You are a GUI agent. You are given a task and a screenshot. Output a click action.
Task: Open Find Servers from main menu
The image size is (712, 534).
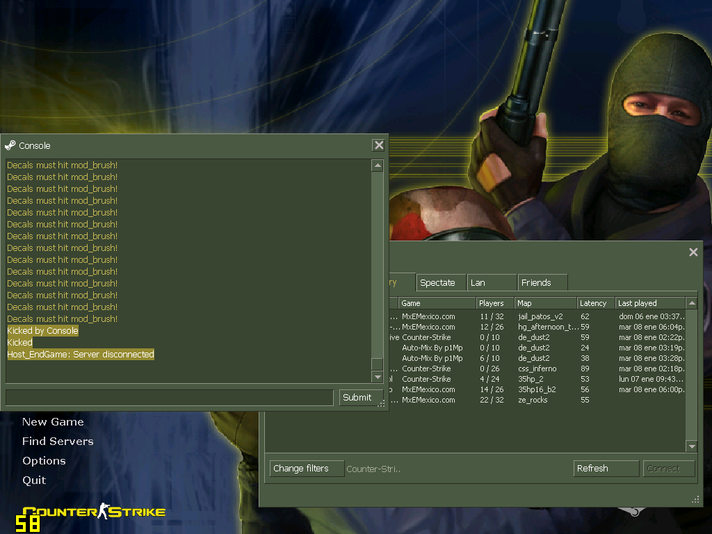coord(58,442)
